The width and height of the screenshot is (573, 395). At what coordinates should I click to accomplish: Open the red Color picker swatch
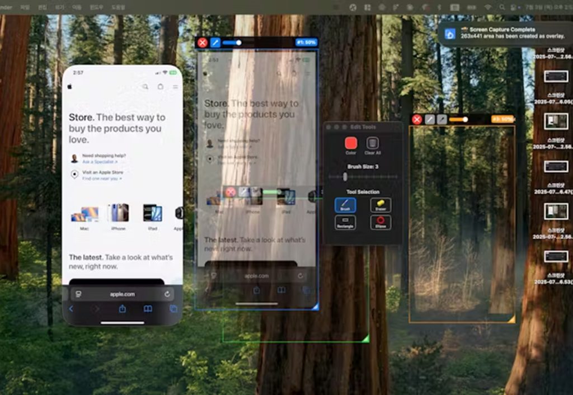pyautogui.click(x=351, y=143)
